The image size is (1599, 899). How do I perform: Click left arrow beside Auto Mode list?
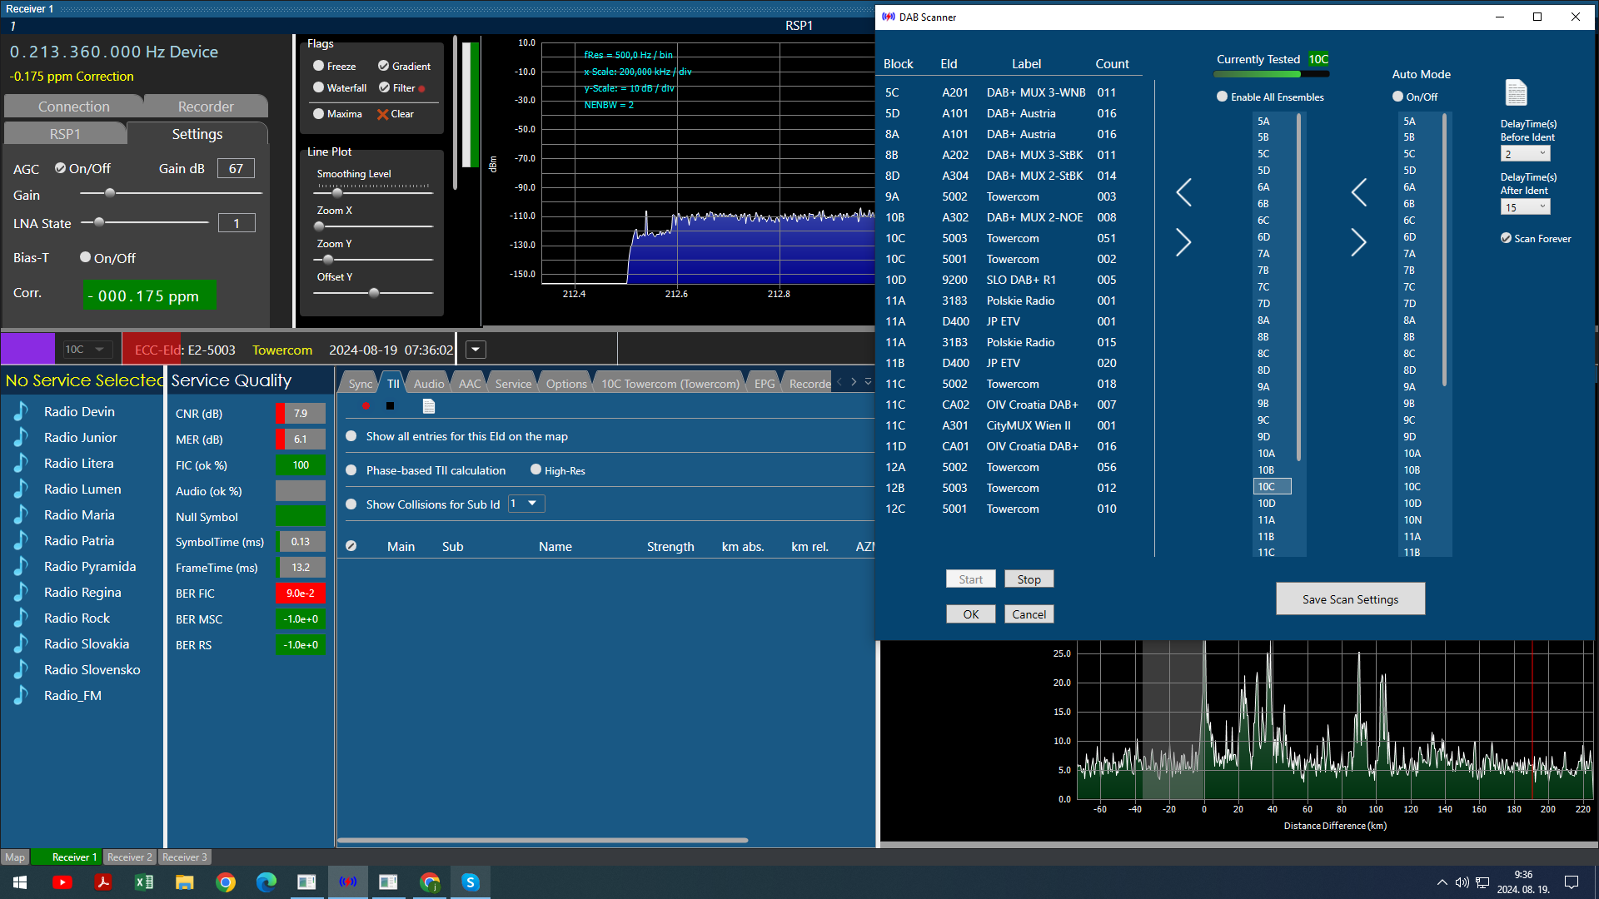pos(1358,192)
